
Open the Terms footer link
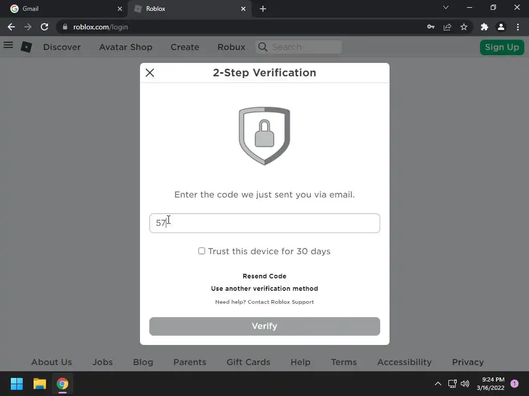pos(344,362)
